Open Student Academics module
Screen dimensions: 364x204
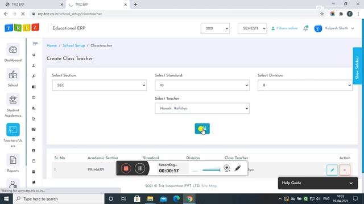13,105
